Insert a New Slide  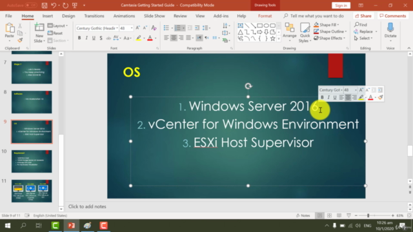(x=39, y=33)
